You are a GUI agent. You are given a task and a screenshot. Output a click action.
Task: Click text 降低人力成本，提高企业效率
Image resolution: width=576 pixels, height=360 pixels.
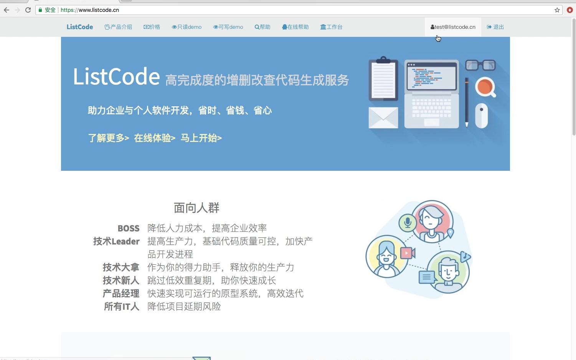click(x=207, y=228)
